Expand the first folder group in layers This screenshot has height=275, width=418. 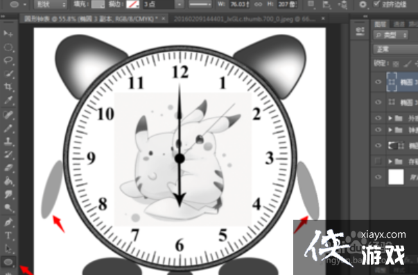pos(390,118)
